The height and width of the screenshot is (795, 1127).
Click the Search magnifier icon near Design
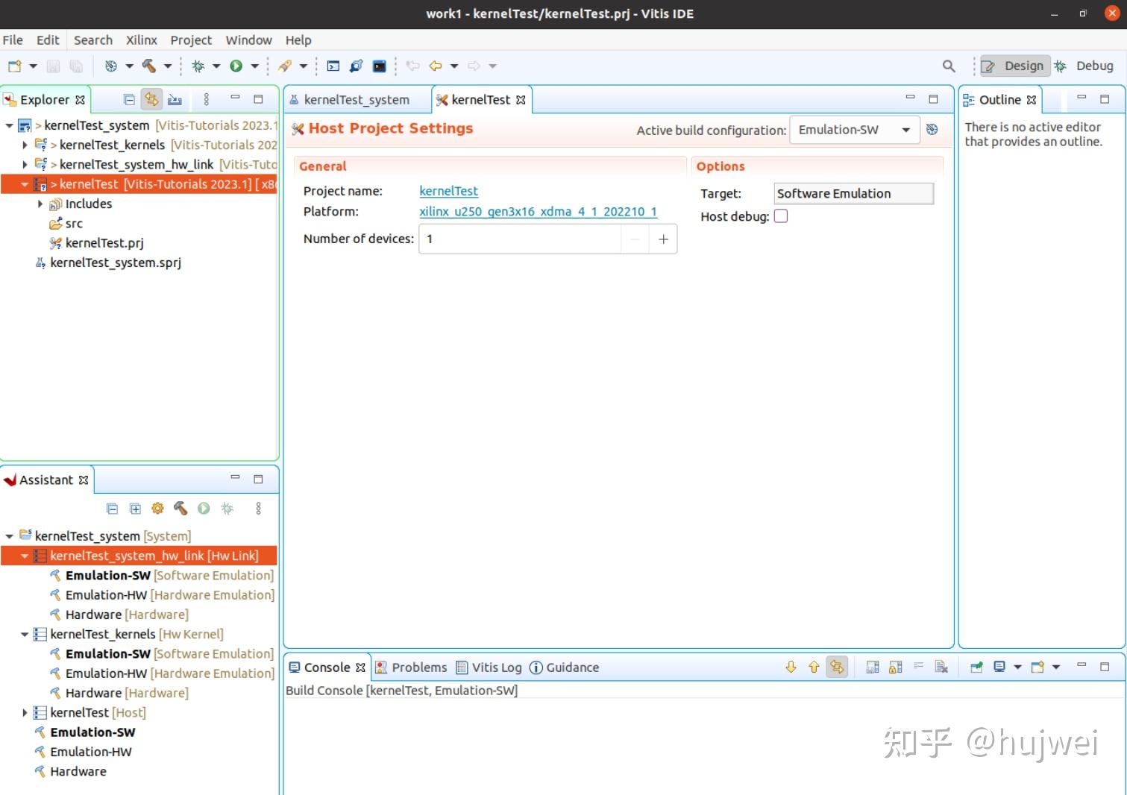(x=948, y=66)
